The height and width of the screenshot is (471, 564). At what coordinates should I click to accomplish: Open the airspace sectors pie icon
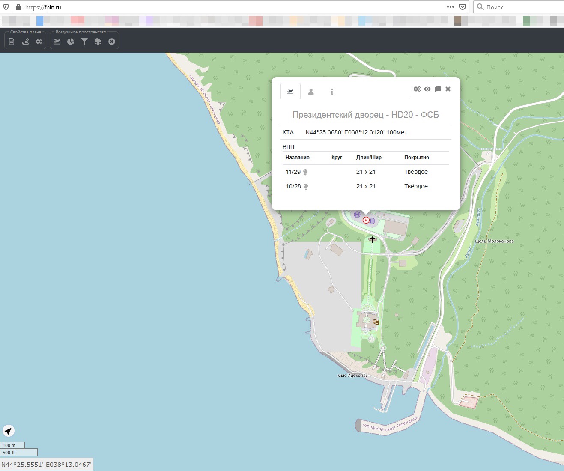pyautogui.click(x=71, y=42)
